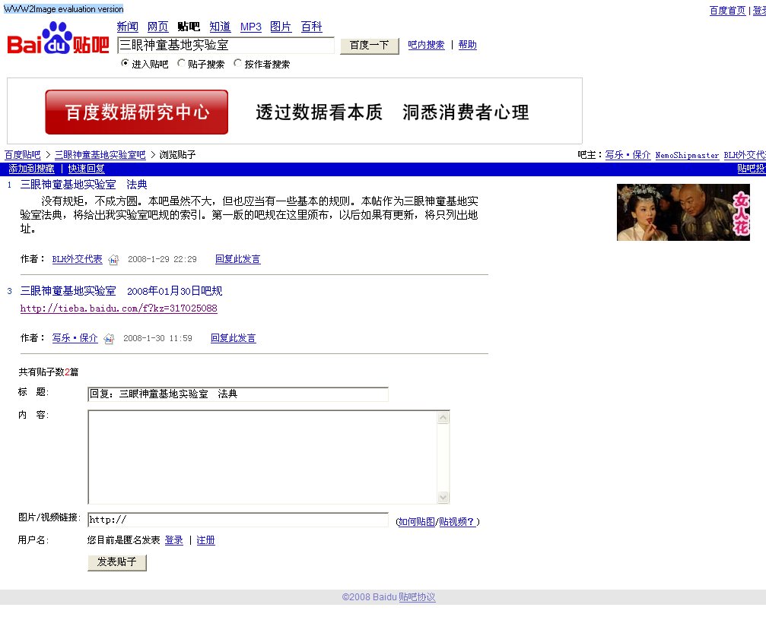Click into the 内容 text area
766x639 pixels.
(262, 457)
